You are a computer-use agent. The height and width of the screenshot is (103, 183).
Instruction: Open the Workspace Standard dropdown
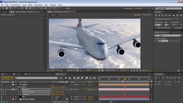[x=144, y=8]
